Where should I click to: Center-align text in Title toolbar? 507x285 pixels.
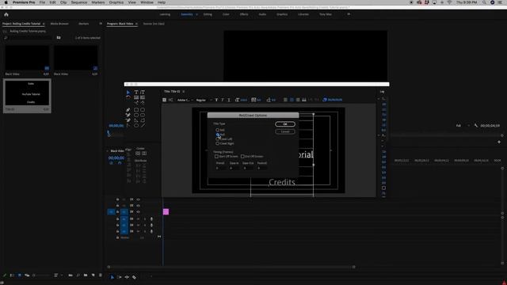tap(292, 100)
